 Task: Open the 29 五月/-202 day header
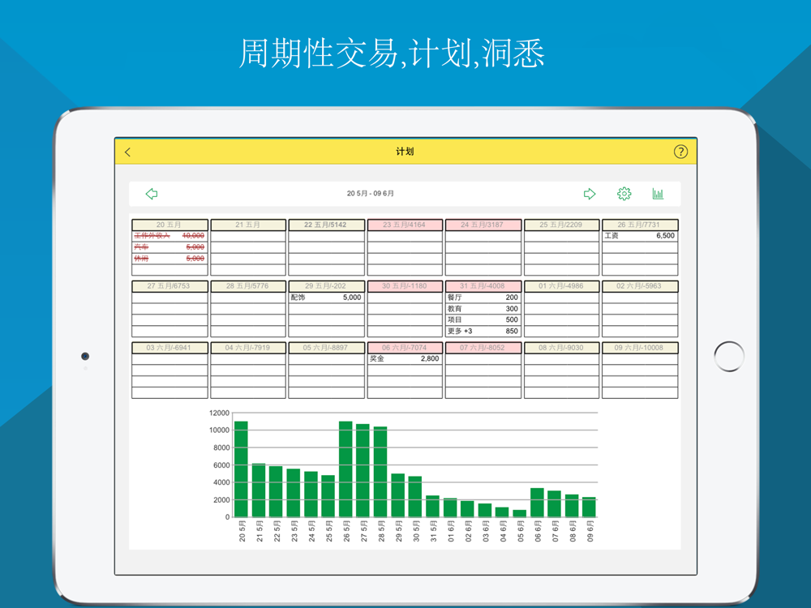click(326, 286)
